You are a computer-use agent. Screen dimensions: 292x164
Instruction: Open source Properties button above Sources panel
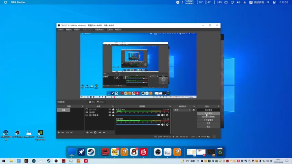pos(92,102)
